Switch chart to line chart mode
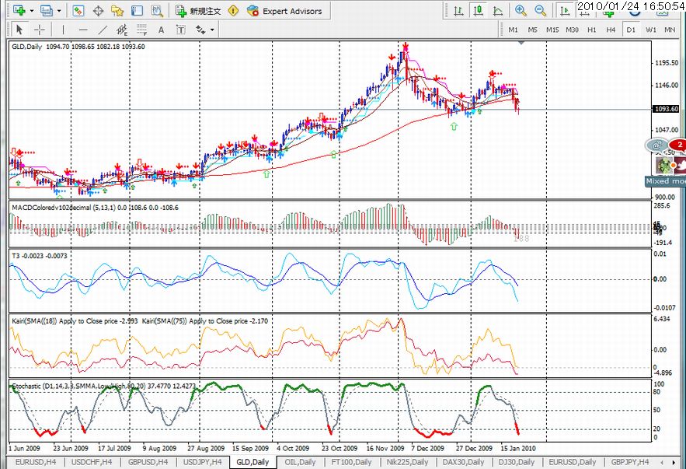The image size is (686, 469). [x=498, y=11]
